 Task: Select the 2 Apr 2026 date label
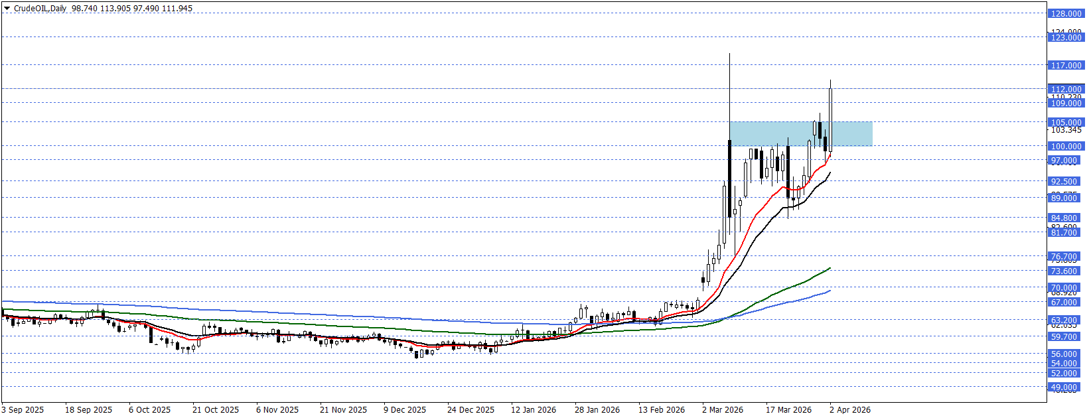[x=850, y=409]
